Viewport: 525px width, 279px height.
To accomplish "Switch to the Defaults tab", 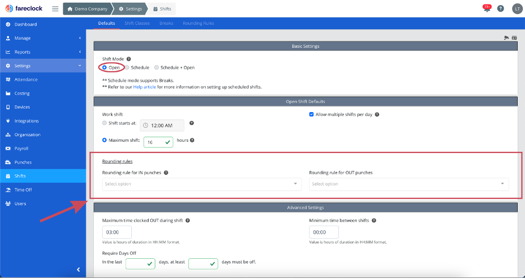I will (107, 24).
